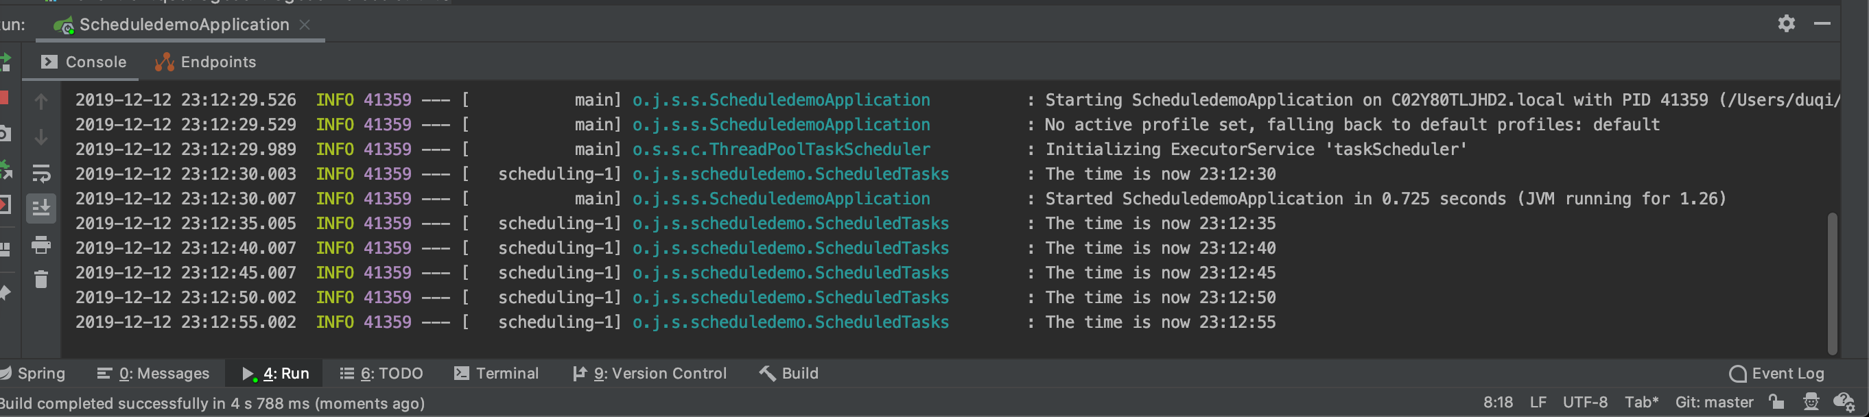1869x417 pixels.
Task: Open the LF line separator selector
Action: (1538, 403)
